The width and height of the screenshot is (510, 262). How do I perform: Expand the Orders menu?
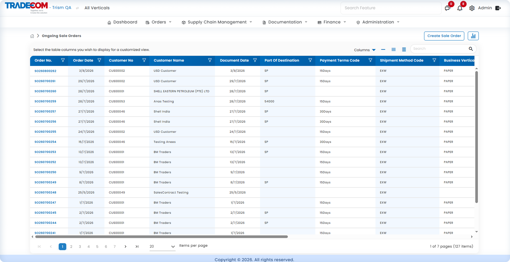point(159,22)
